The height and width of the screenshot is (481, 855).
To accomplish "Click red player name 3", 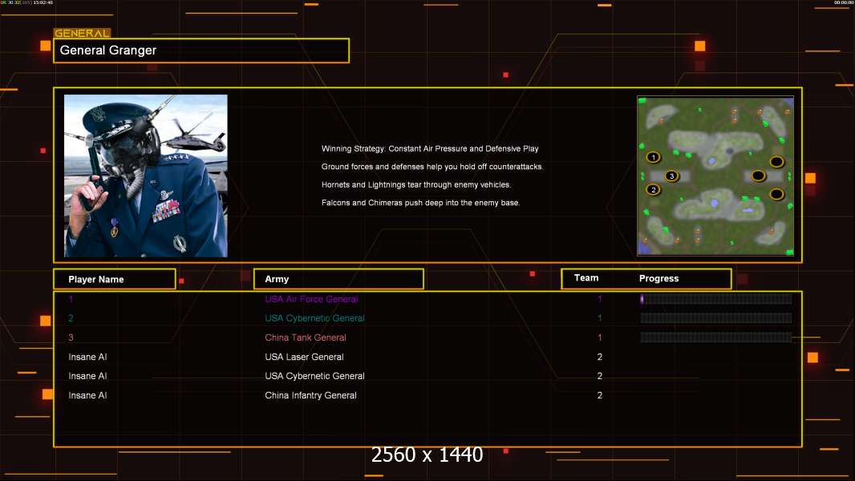I will [x=71, y=338].
